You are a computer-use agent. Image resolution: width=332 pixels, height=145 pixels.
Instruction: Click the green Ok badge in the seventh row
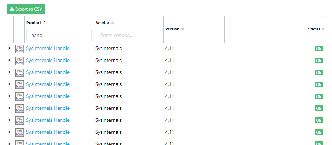click(x=319, y=120)
